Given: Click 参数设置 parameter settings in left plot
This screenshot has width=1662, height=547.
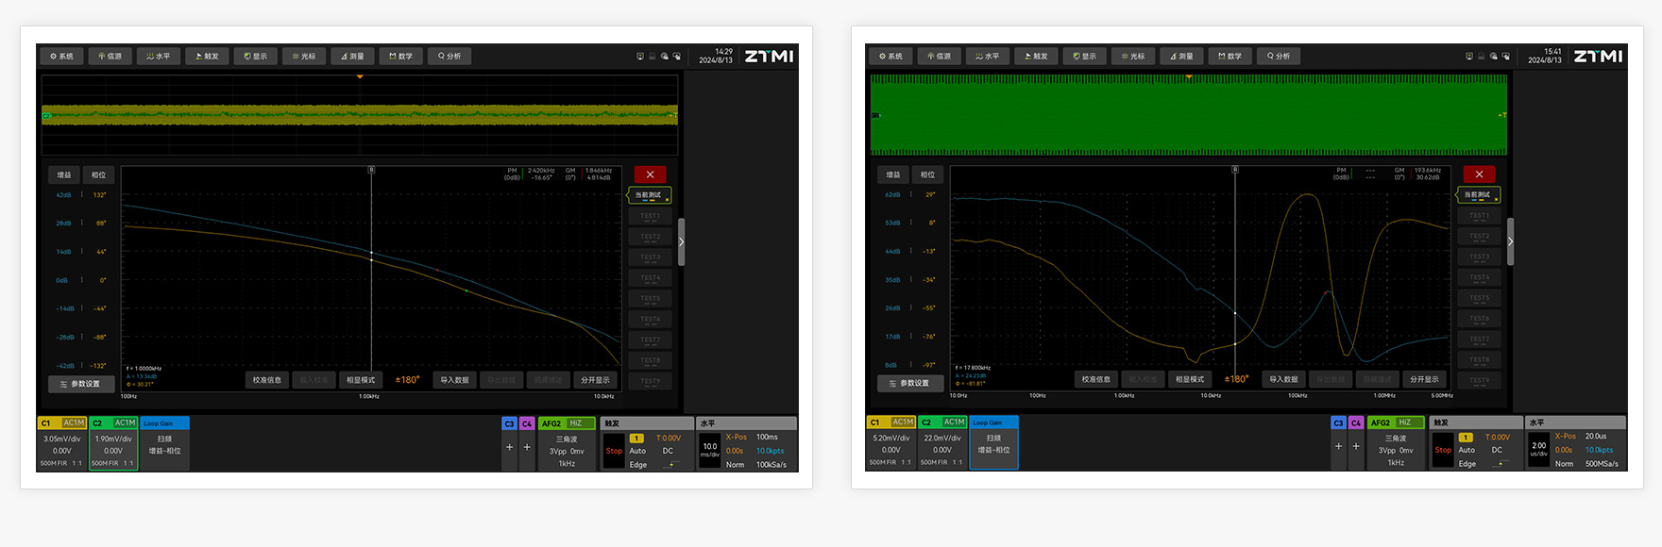Looking at the screenshot, I should tap(80, 384).
